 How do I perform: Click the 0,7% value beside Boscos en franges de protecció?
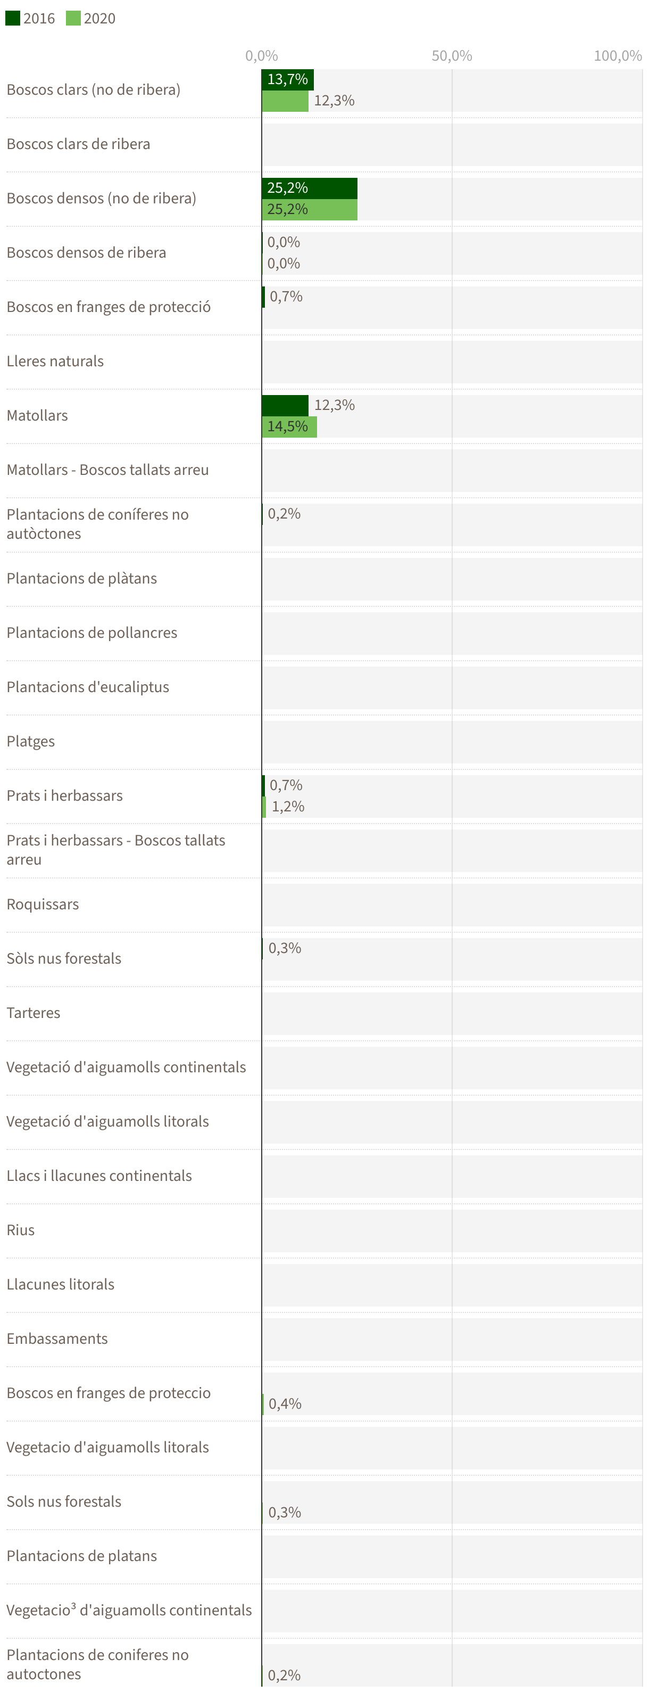286,297
